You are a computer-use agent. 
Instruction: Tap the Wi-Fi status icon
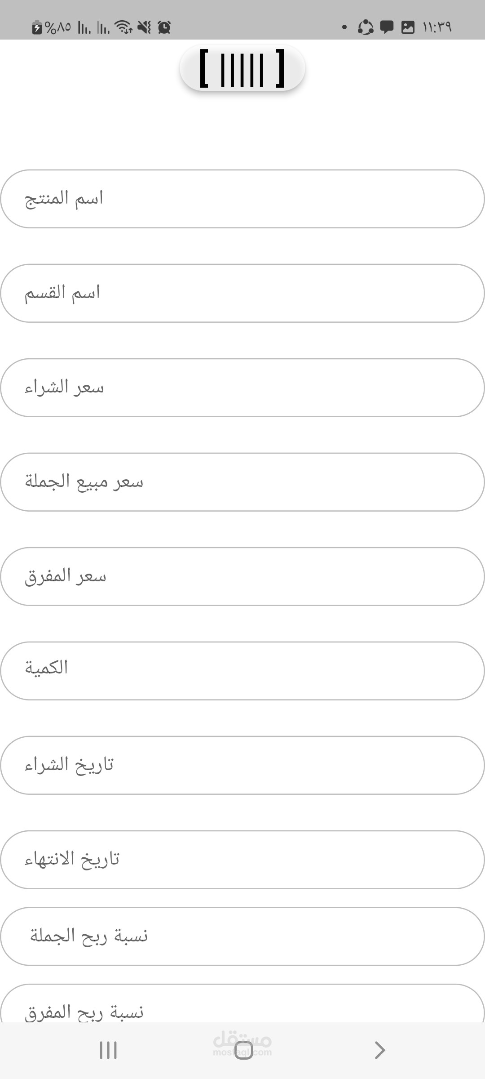tap(123, 27)
